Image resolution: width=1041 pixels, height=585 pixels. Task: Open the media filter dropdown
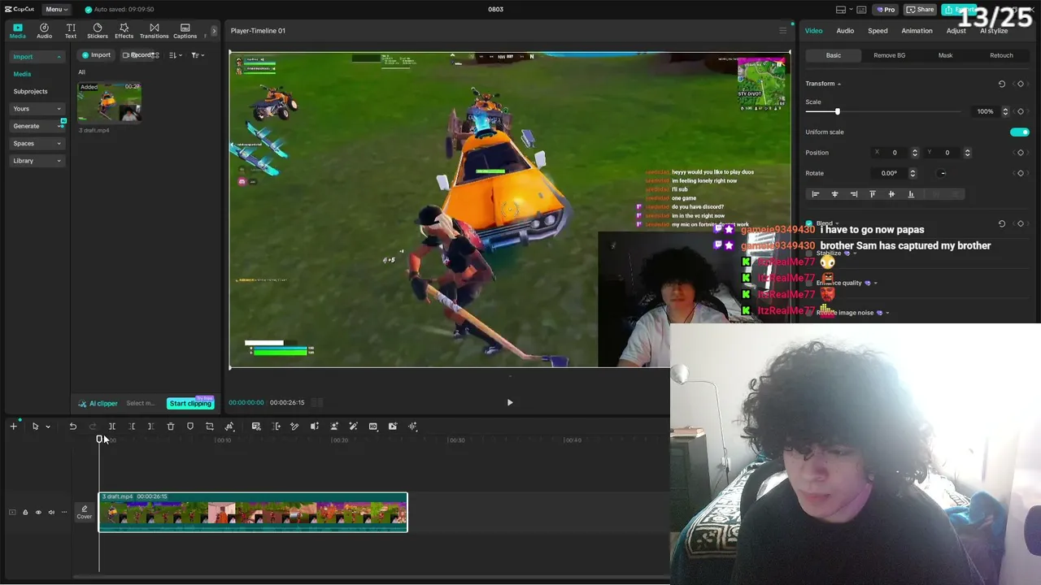click(197, 55)
